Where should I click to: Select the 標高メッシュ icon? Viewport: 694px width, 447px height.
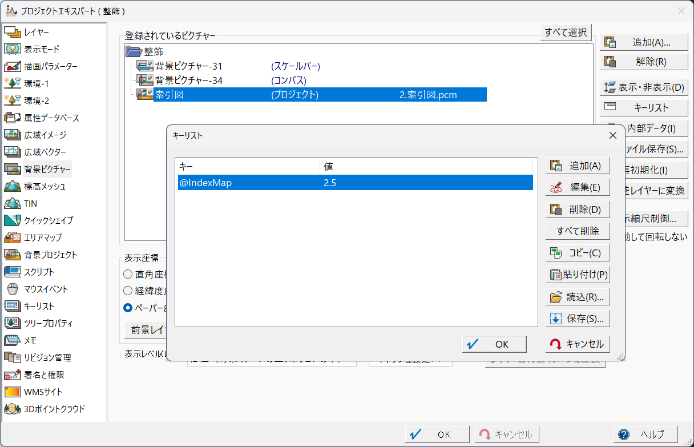[x=13, y=186]
